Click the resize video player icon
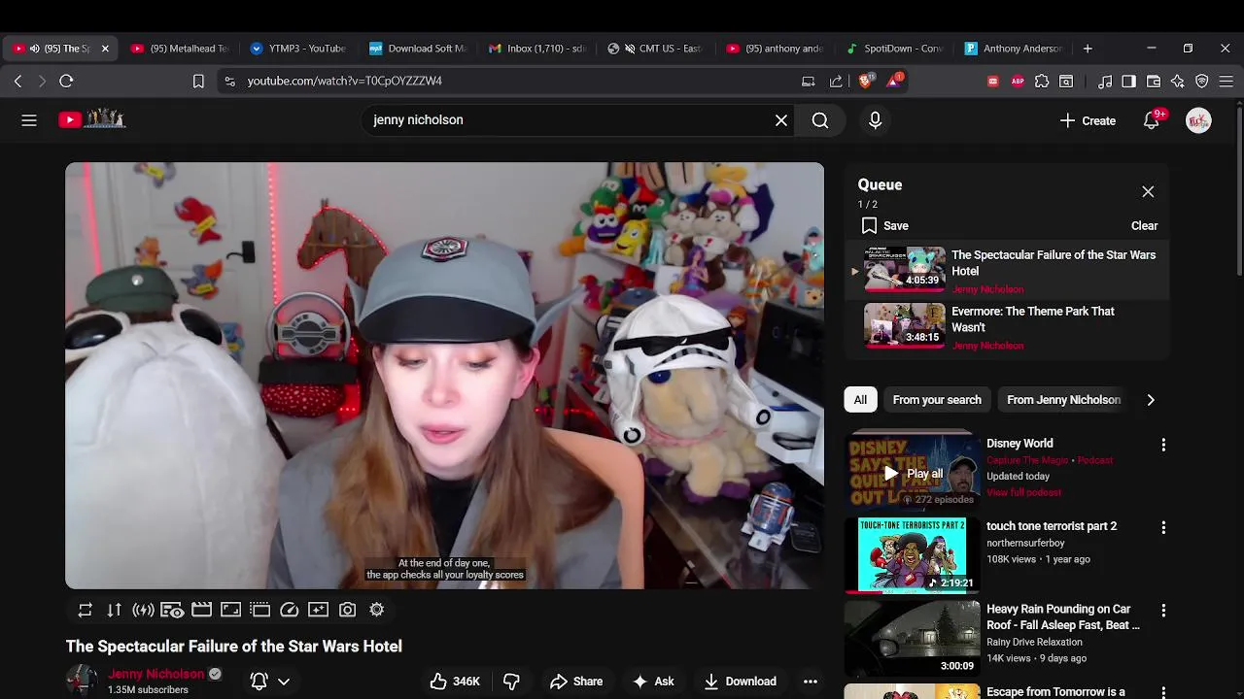Viewport: 1244px width, 699px height. [x=230, y=610]
